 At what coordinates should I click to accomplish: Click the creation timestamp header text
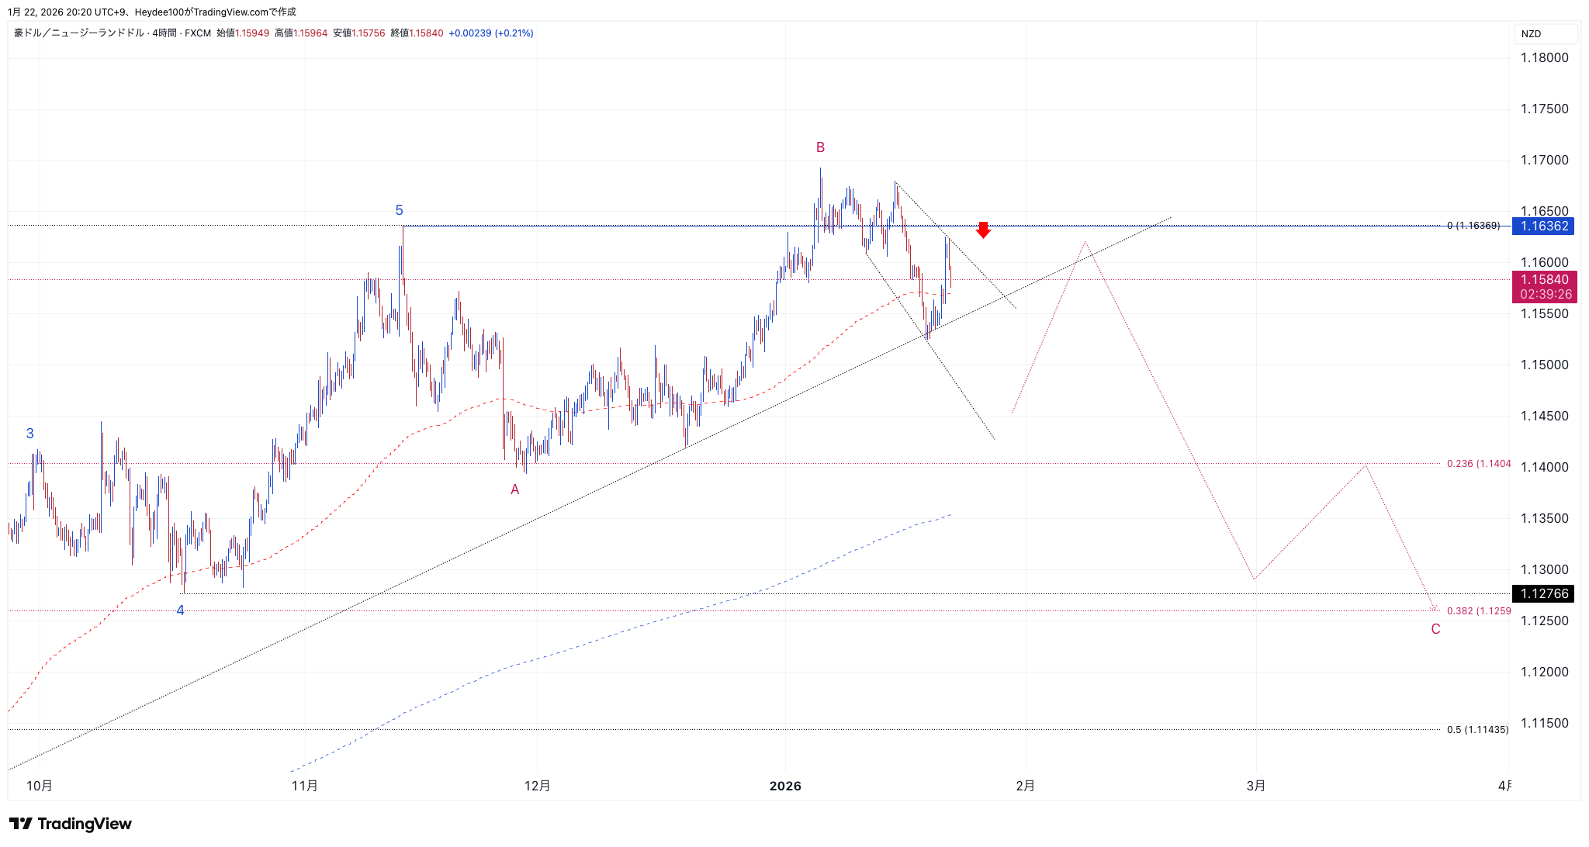tap(152, 12)
